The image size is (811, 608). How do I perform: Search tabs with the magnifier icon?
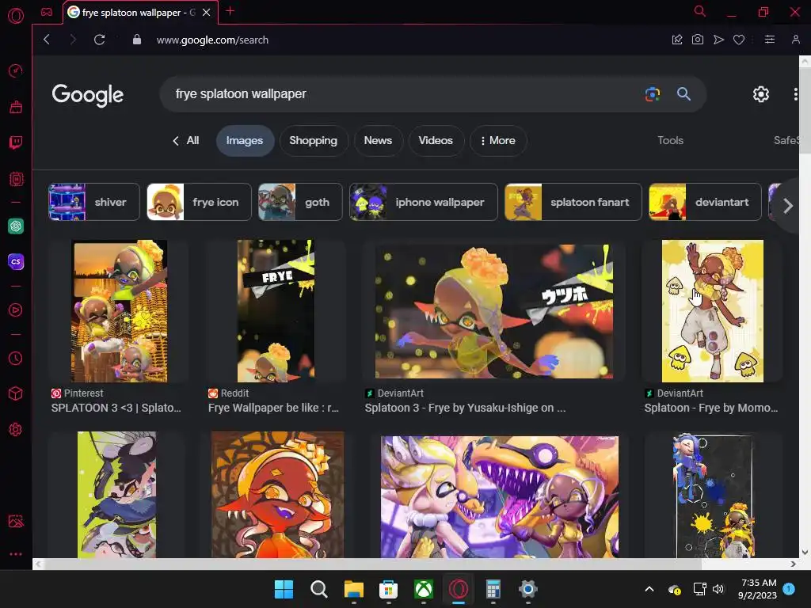(700, 11)
